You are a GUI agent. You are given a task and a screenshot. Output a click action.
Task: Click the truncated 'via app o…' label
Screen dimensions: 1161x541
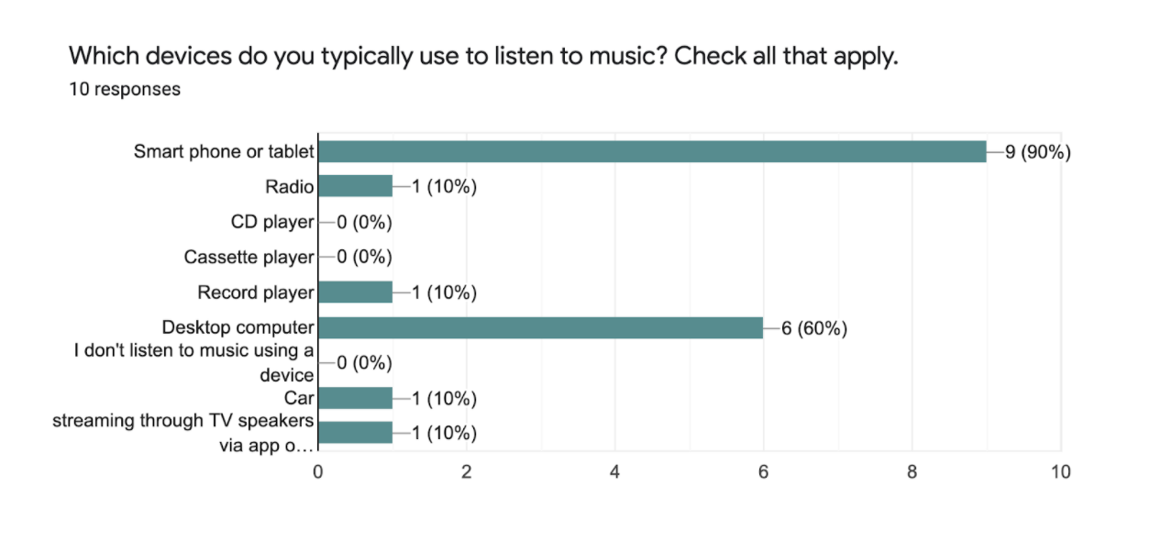point(267,447)
